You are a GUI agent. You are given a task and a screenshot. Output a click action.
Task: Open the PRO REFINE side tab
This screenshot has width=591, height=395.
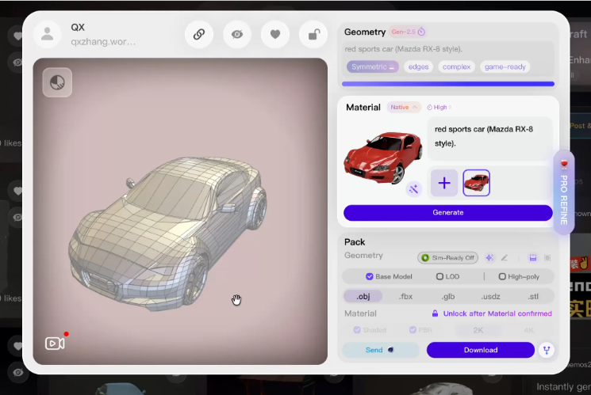pos(564,192)
